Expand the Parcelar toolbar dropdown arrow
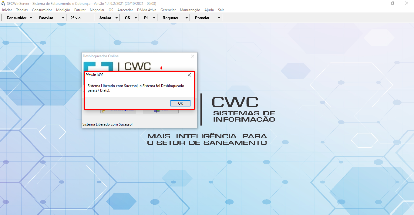The height and width of the screenshot is (215, 414). [x=219, y=18]
